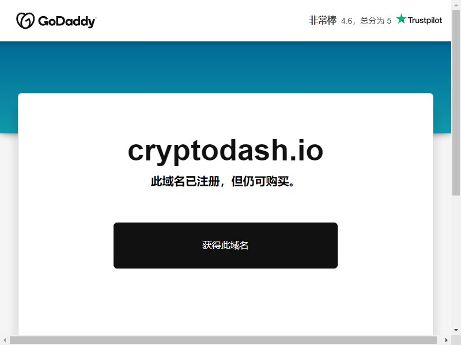Click the scroll down arrow
Viewport: 461px width, 345px height.
tap(456, 330)
